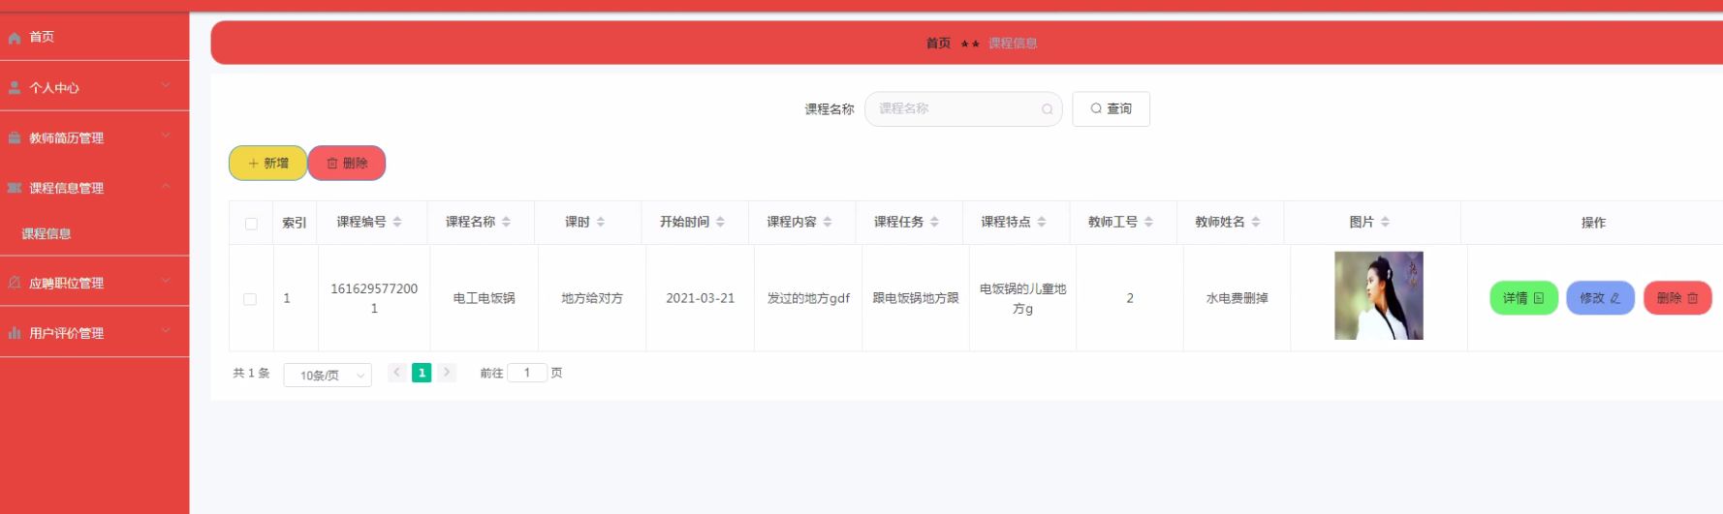
Task: Click the 电饭锅的儿童地方g feature cell
Action: [x=1022, y=298]
